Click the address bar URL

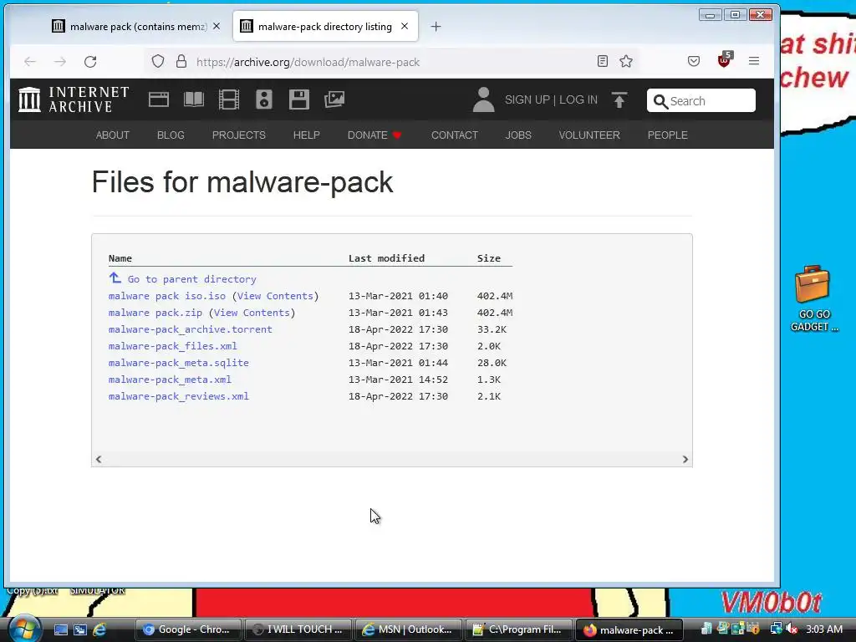pos(308,62)
